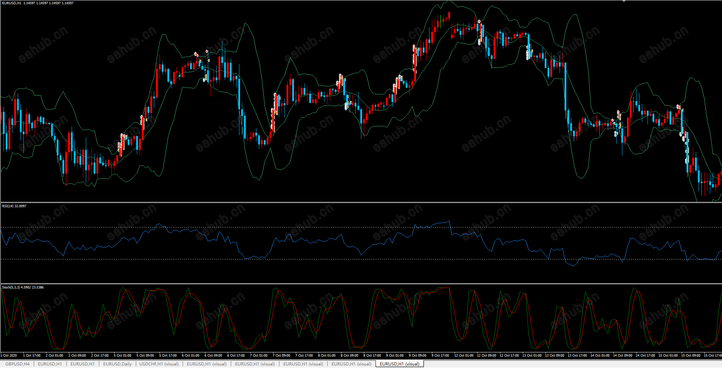Click the '1 Oct 2020' date label
This screenshot has height=368, width=722.
(9, 355)
